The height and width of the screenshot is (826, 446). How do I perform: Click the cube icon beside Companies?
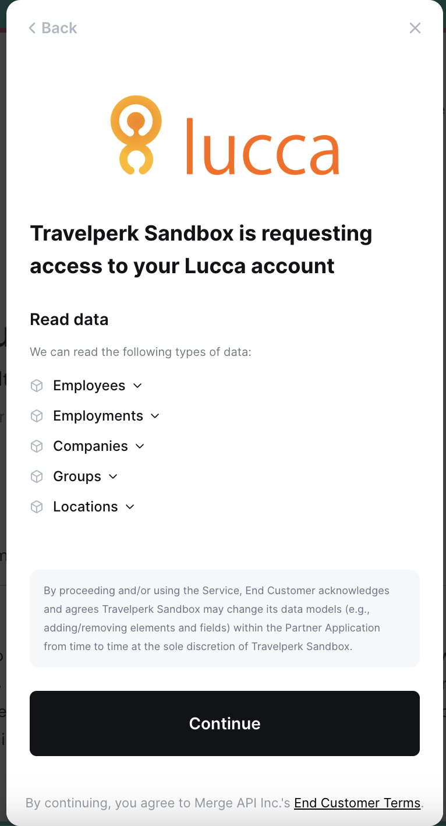click(37, 446)
